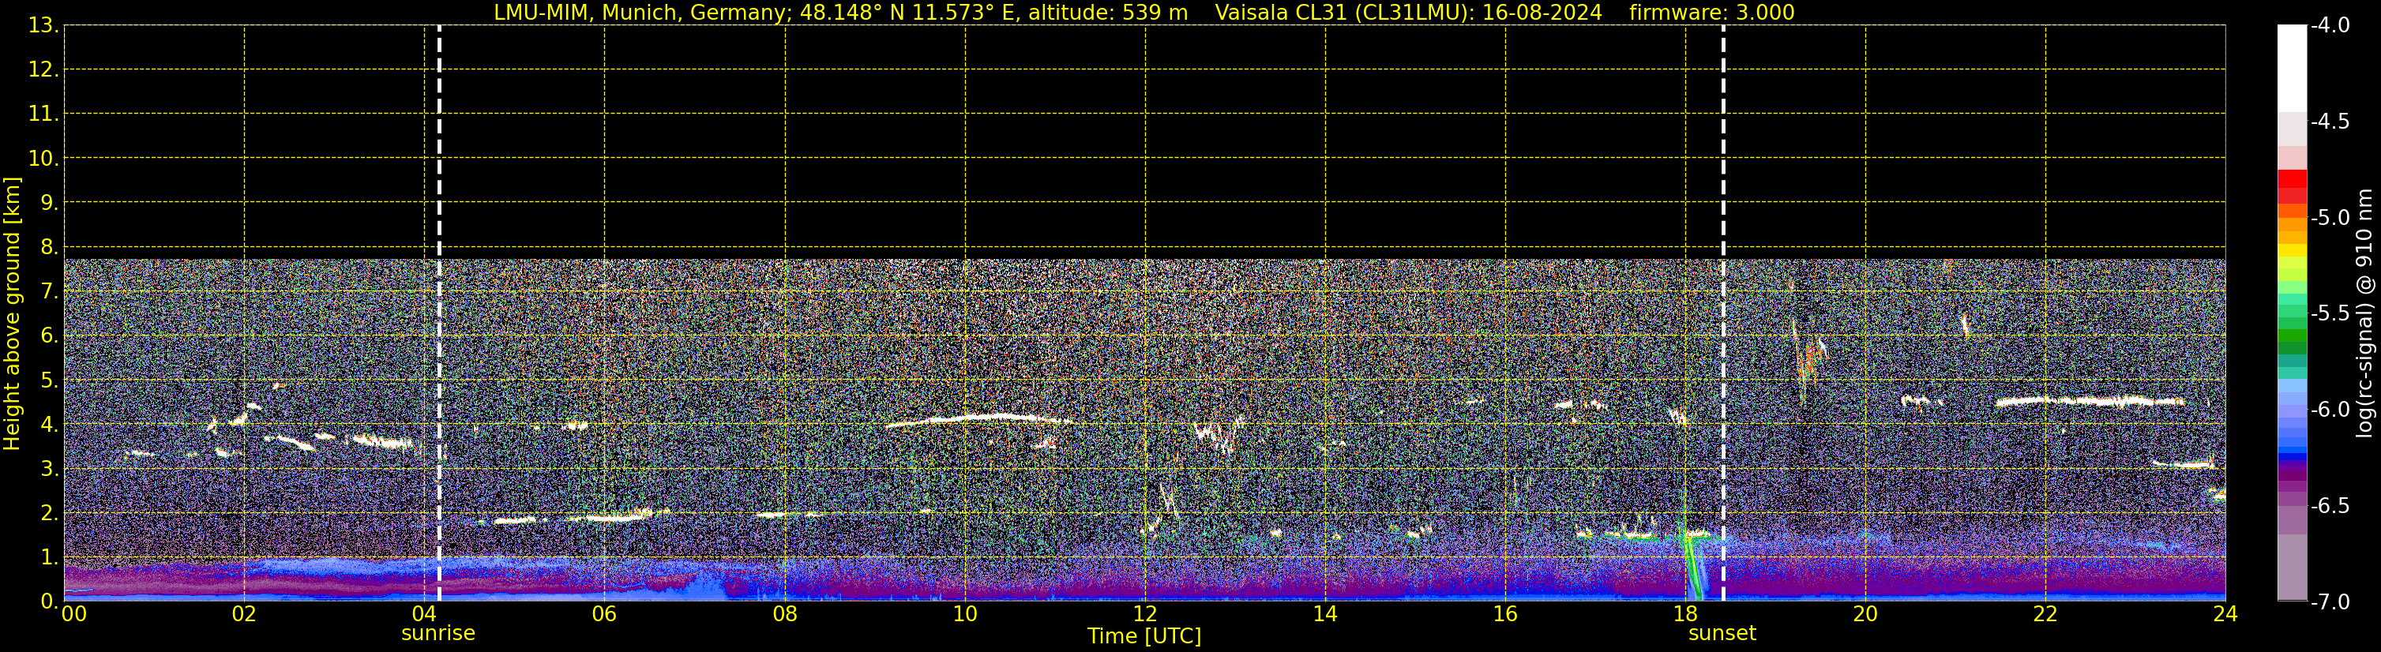Screen dimensions: 2381x652
Task: Click the "-7.0" colorbar tick label
Action: pyautogui.click(x=2329, y=602)
